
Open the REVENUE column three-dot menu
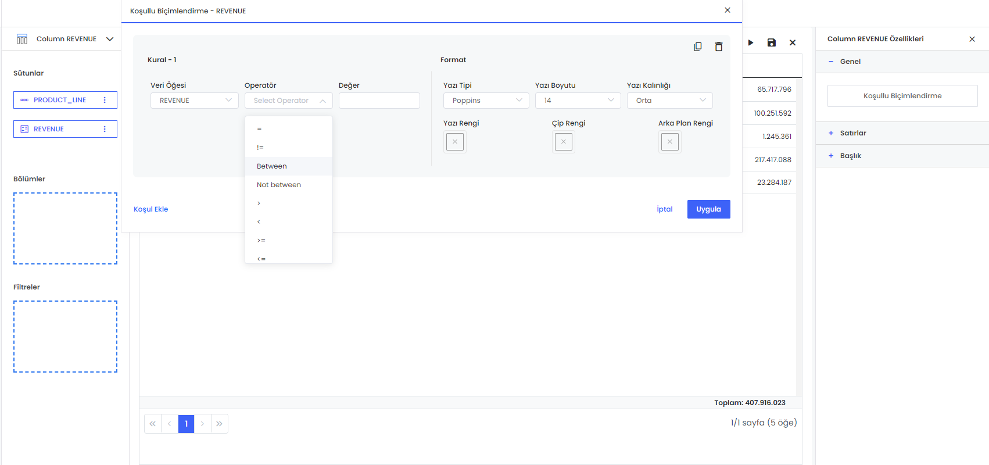tap(105, 129)
